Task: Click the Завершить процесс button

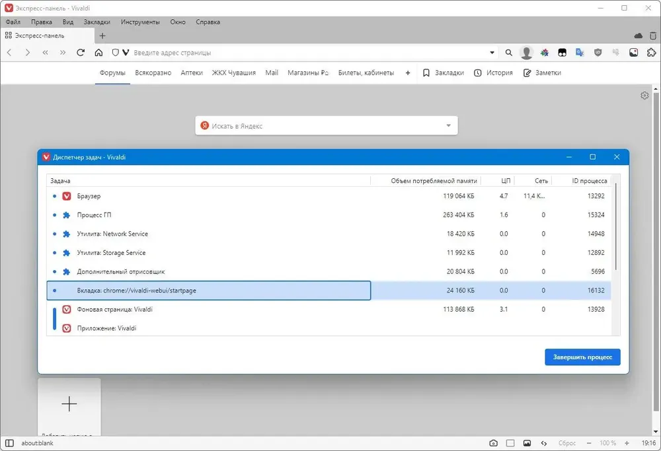Action: [582, 357]
